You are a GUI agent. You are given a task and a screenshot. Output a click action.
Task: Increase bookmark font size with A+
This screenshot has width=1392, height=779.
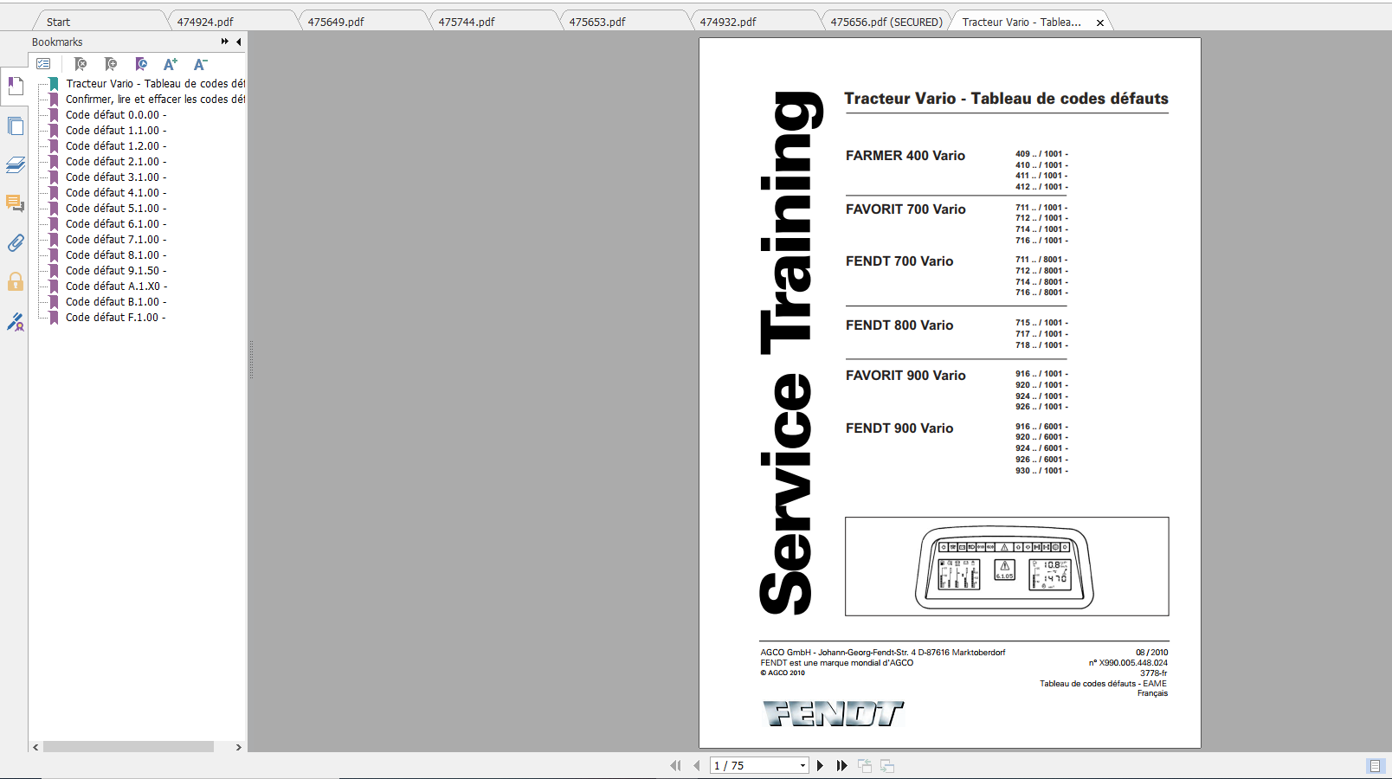click(x=171, y=64)
